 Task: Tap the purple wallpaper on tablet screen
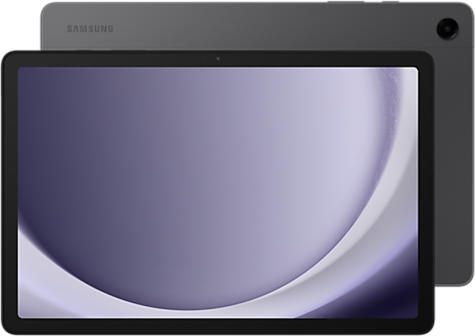pyautogui.click(x=218, y=193)
